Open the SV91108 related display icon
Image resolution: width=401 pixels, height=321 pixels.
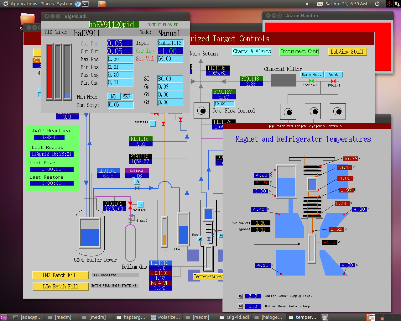coord(140,204)
